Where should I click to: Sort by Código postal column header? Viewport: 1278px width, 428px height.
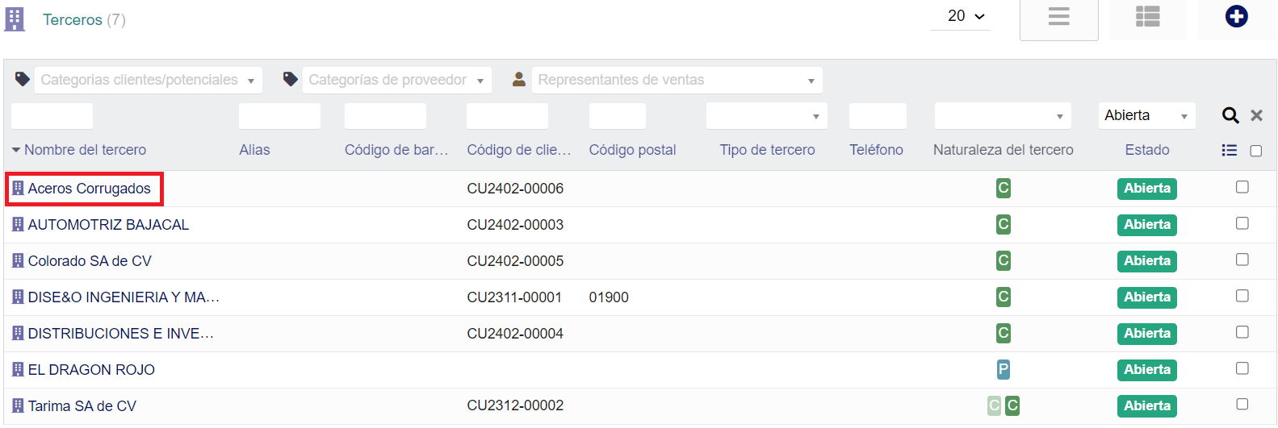click(x=632, y=150)
